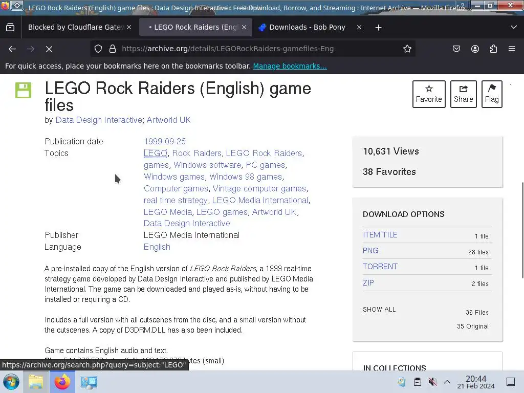524x393 pixels.
Task: Open the Windows Start button
Action: tap(11, 382)
